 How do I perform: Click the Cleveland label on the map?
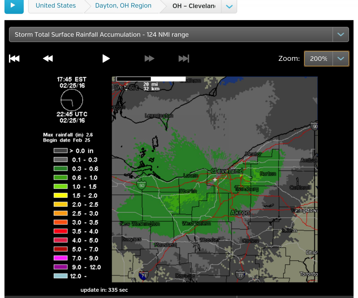pyautogui.click(x=227, y=171)
